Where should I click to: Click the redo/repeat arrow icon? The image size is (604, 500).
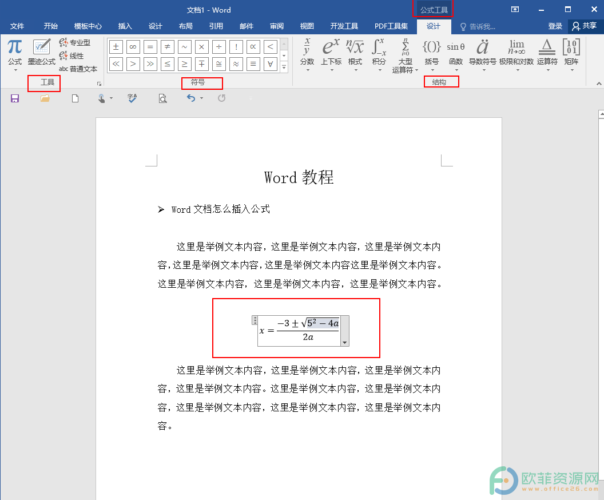click(x=221, y=98)
